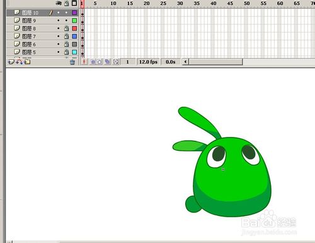315x243 pixels.
Task: Click the page icon of 图层 7
Action: 17,36
